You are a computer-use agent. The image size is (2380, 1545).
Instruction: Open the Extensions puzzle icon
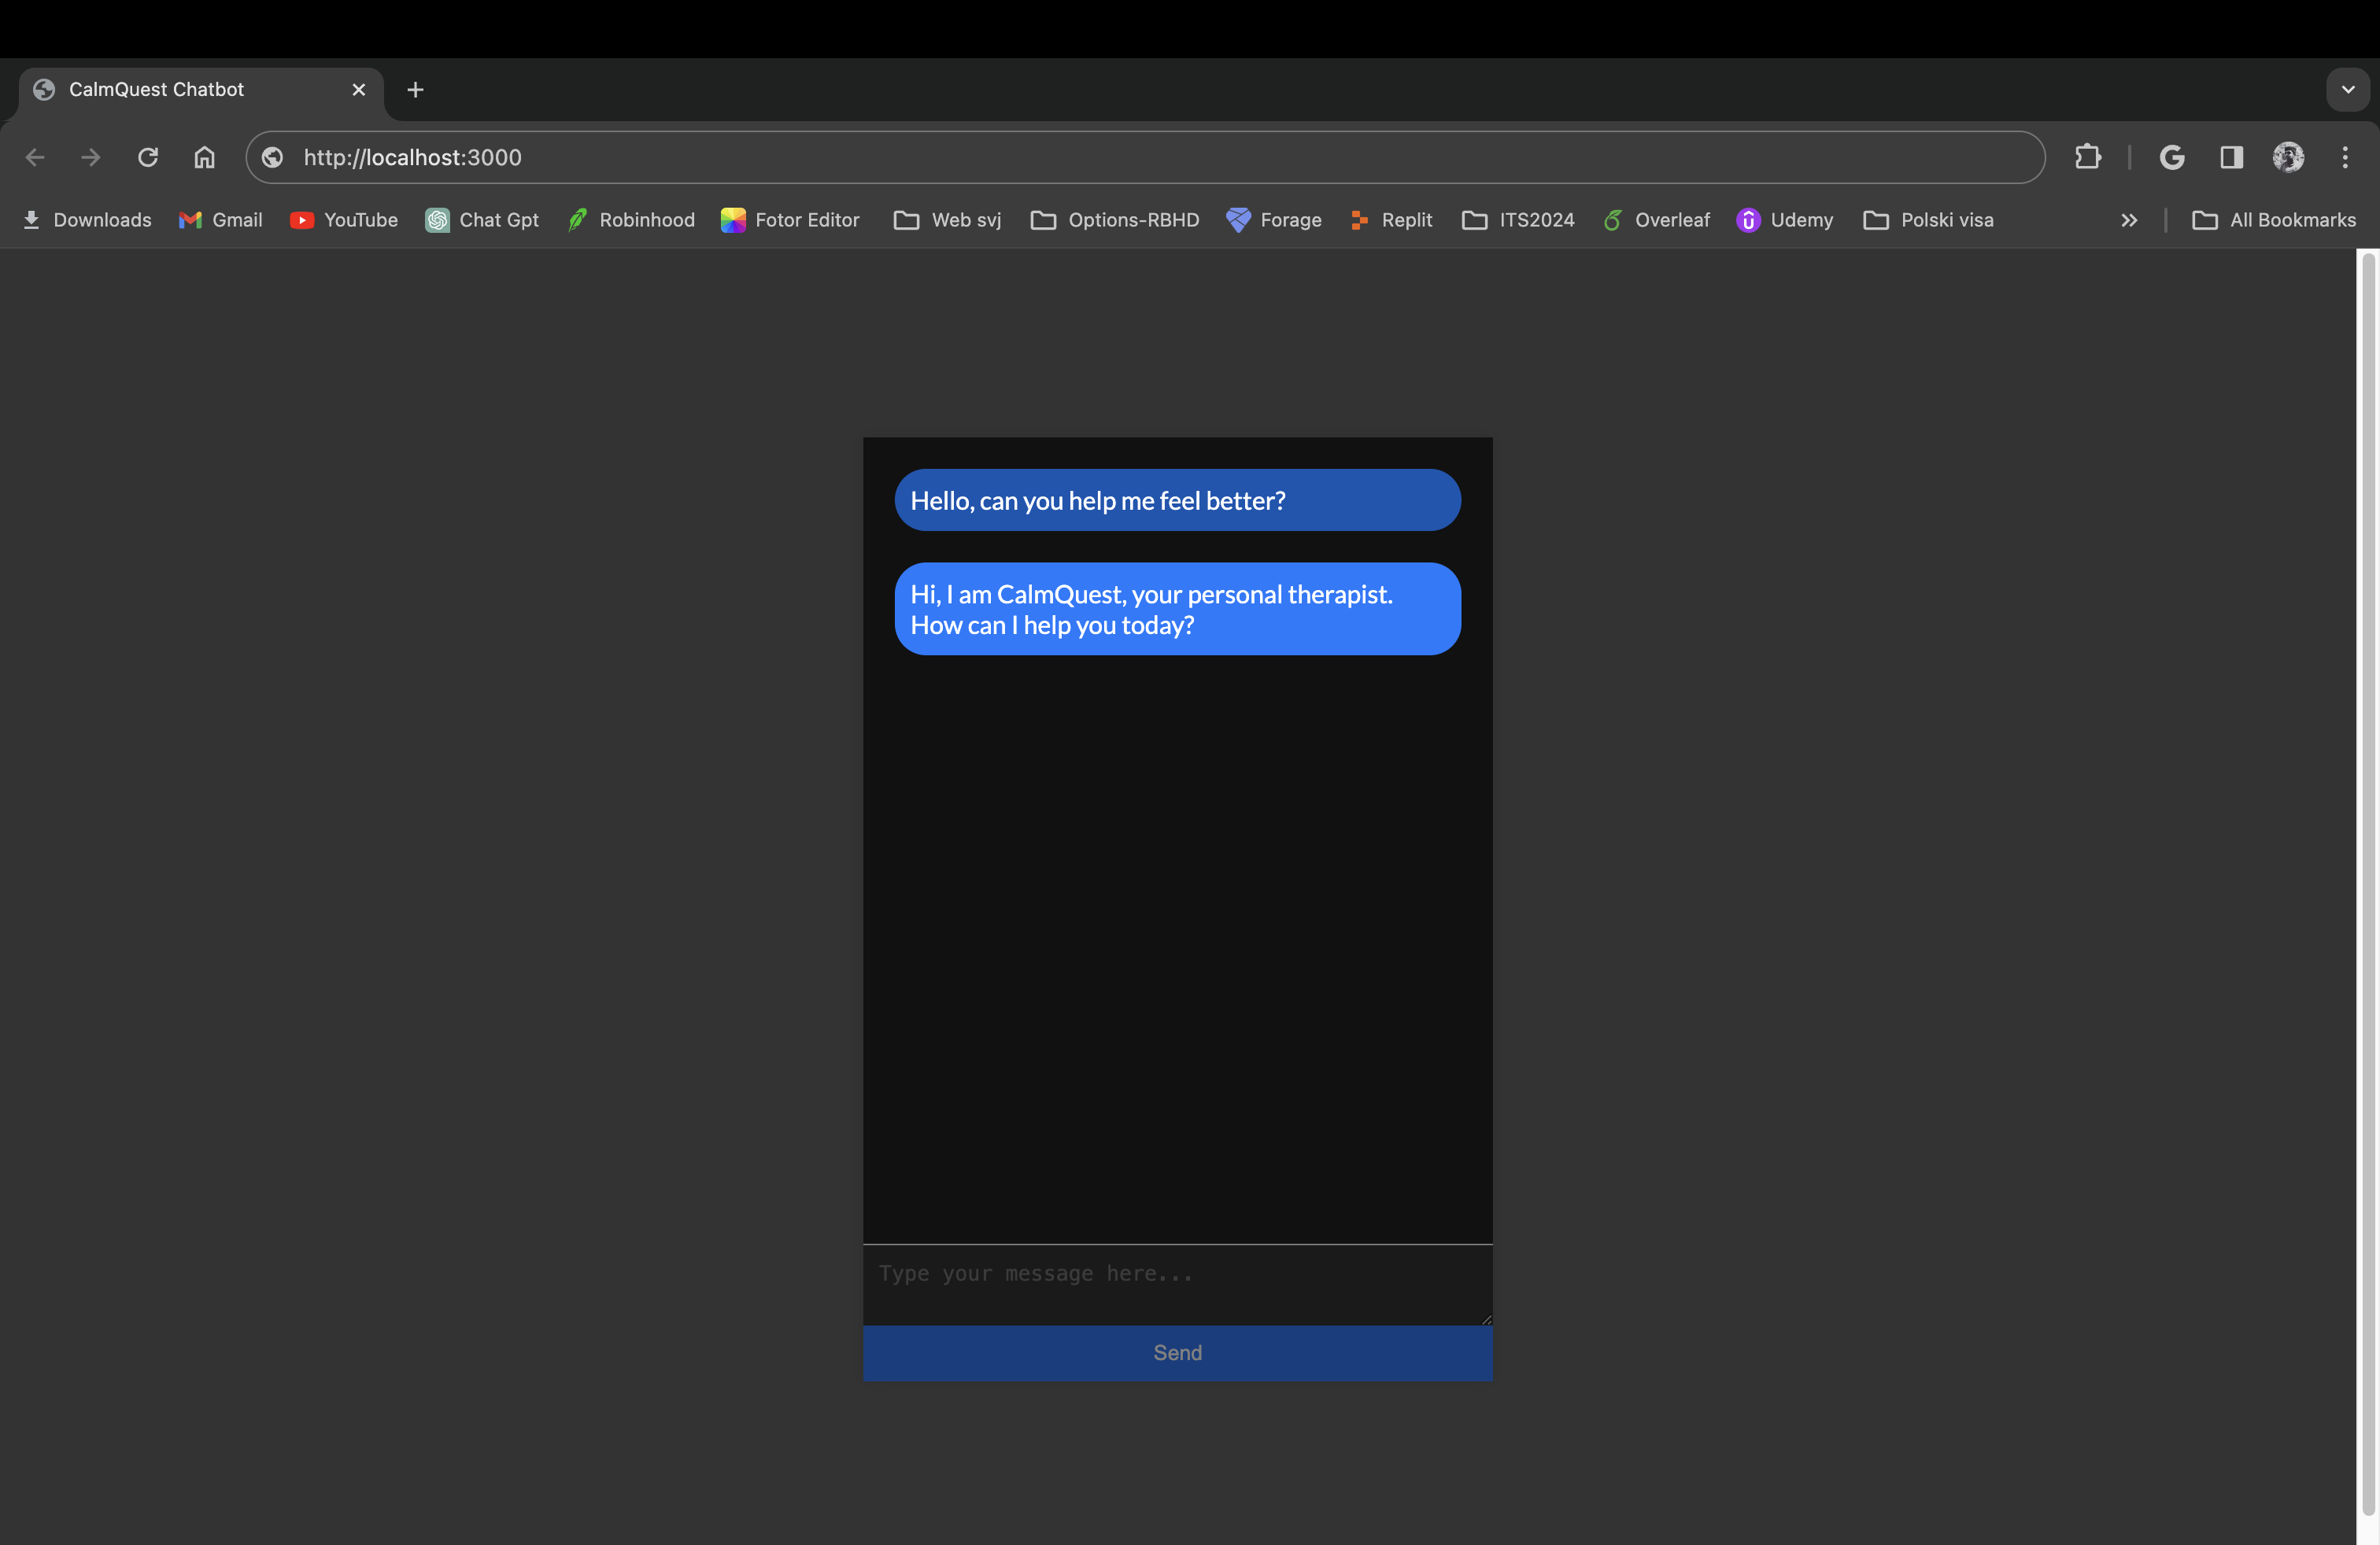(2088, 157)
